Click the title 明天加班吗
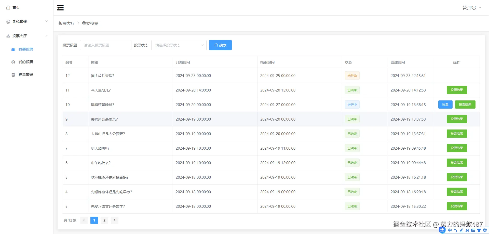Viewport: 489px width, 234px height. [100, 148]
